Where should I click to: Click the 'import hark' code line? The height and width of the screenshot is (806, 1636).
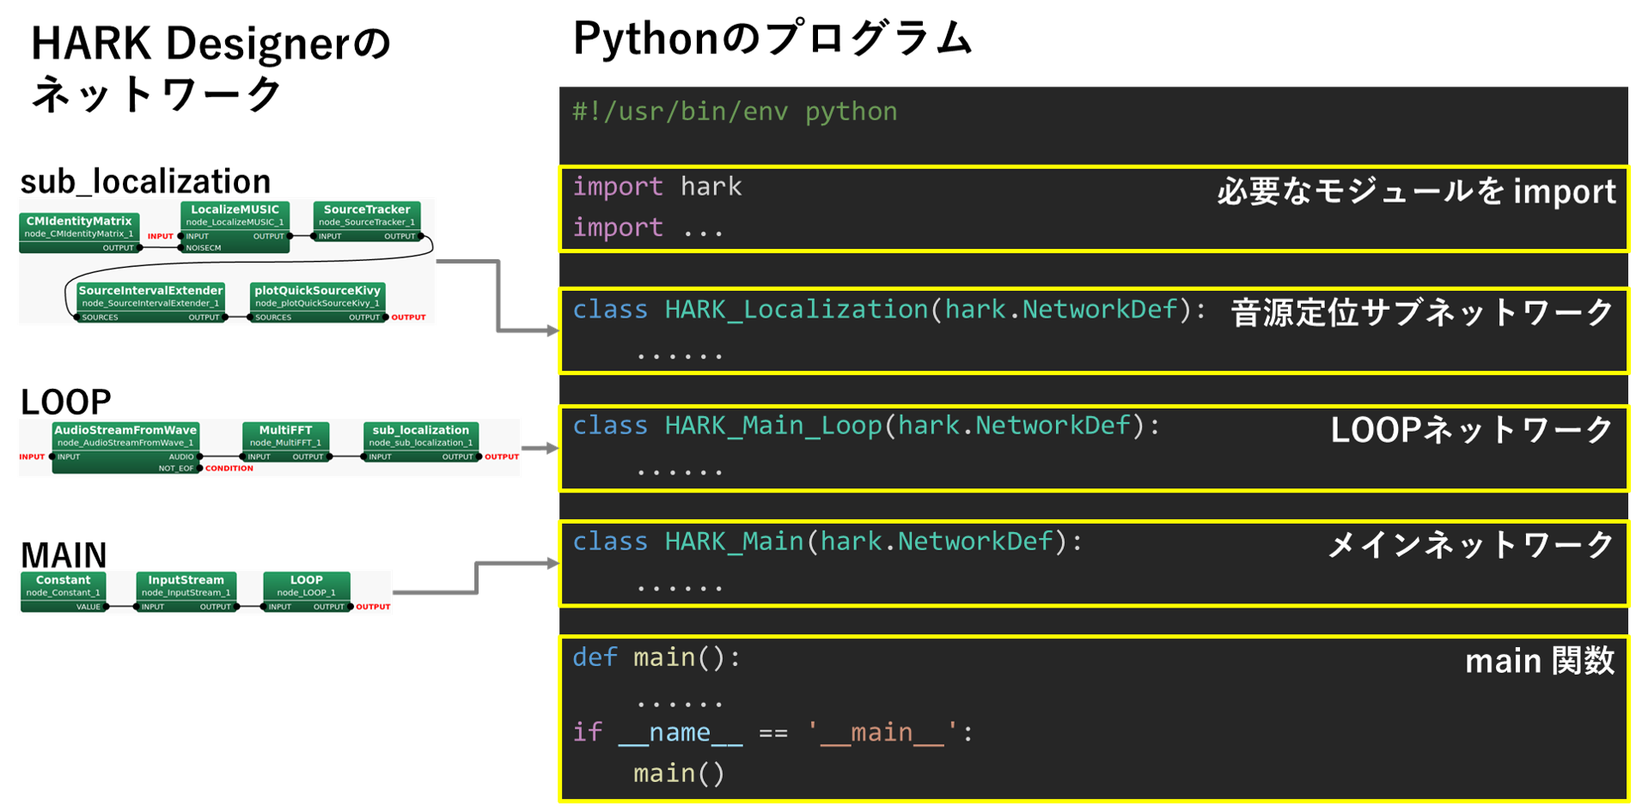coord(657,187)
